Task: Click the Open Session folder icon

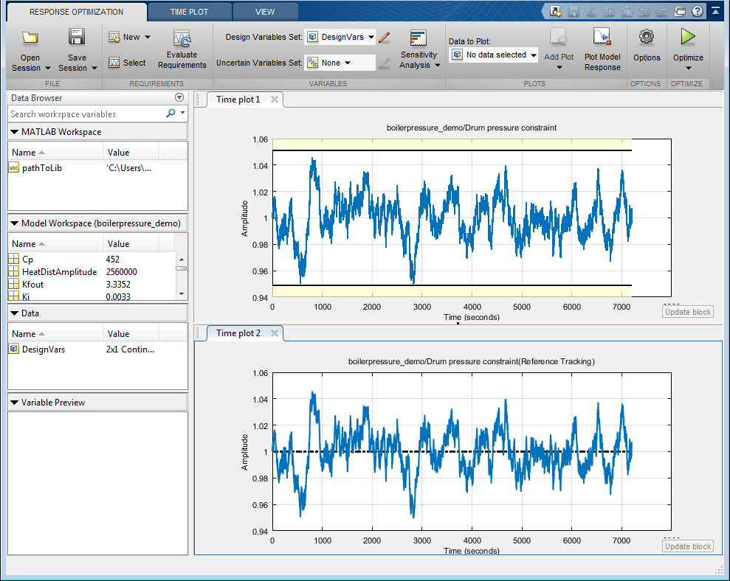Action: click(x=30, y=38)
